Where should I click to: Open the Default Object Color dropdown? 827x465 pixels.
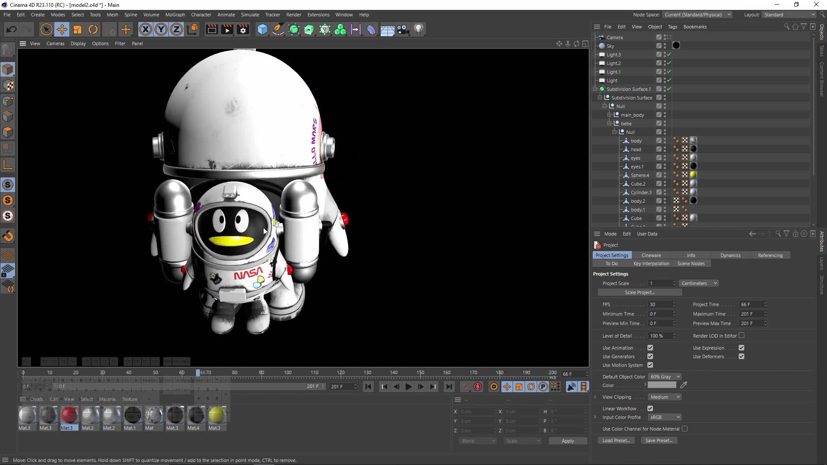[x=665, y=377]
